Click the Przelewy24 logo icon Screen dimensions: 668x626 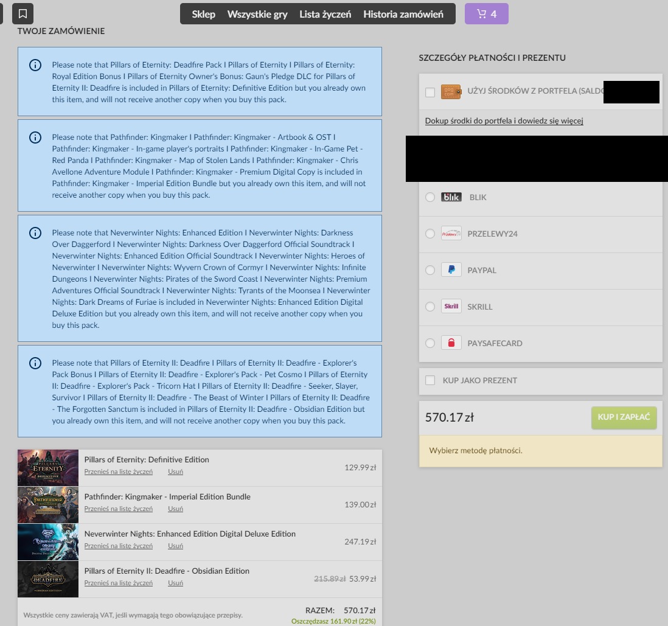pos(451,234)
